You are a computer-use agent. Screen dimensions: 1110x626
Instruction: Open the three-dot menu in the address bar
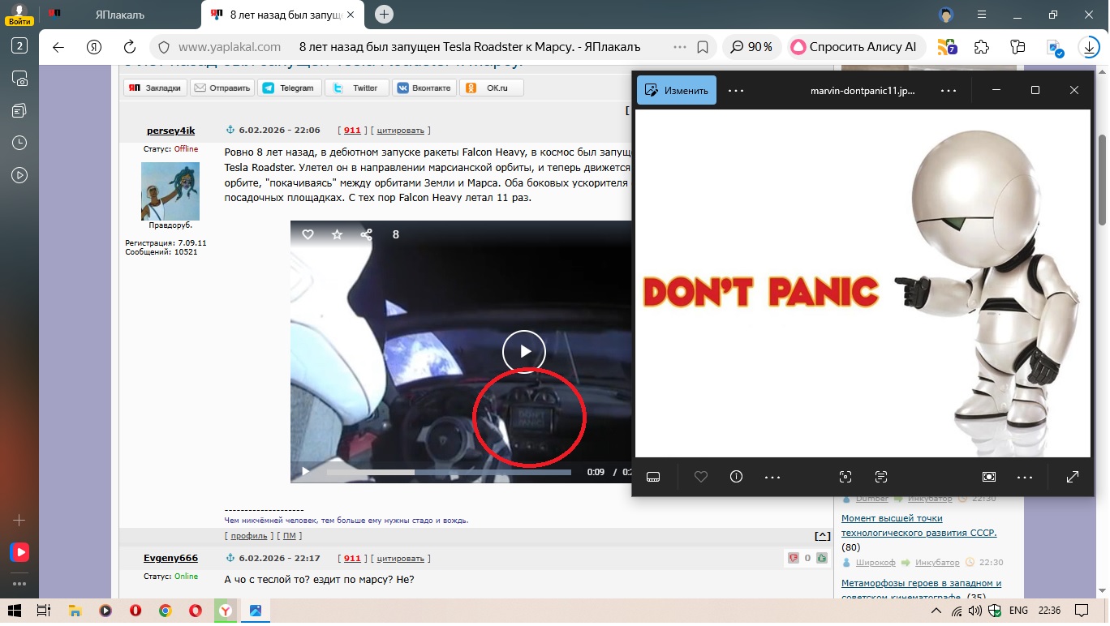[680, 47]
